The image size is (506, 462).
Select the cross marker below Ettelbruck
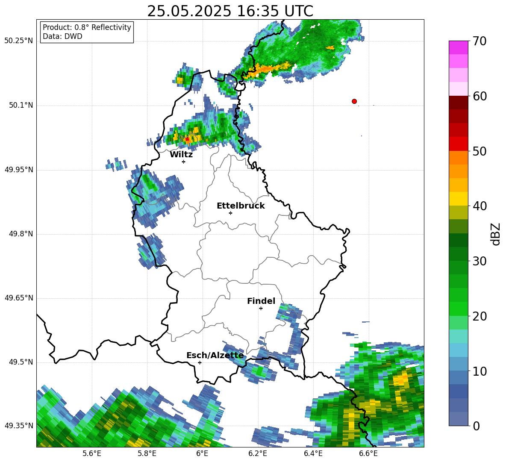230,213
